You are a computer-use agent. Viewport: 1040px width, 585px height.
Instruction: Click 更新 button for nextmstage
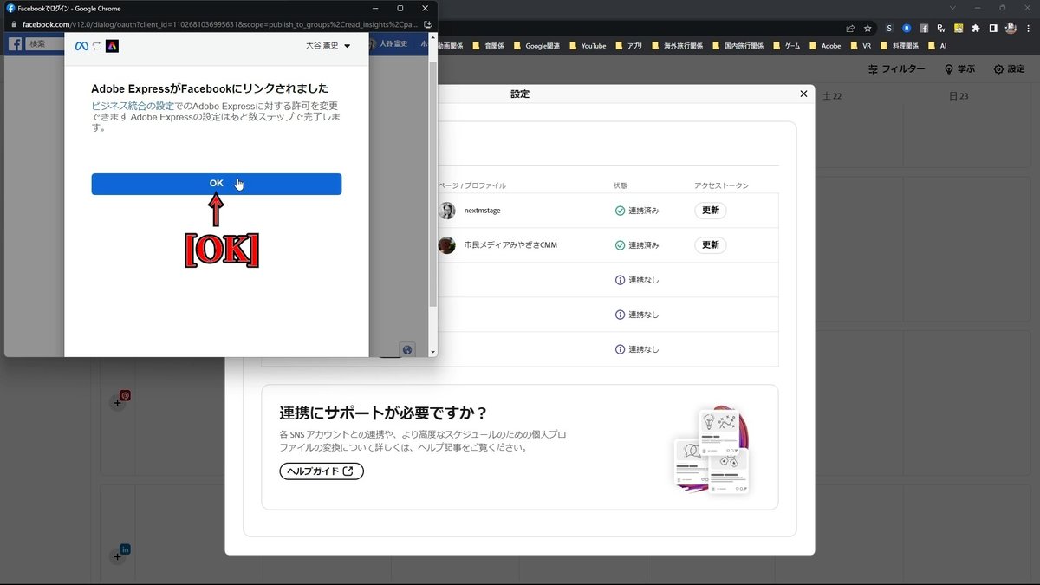711,211
